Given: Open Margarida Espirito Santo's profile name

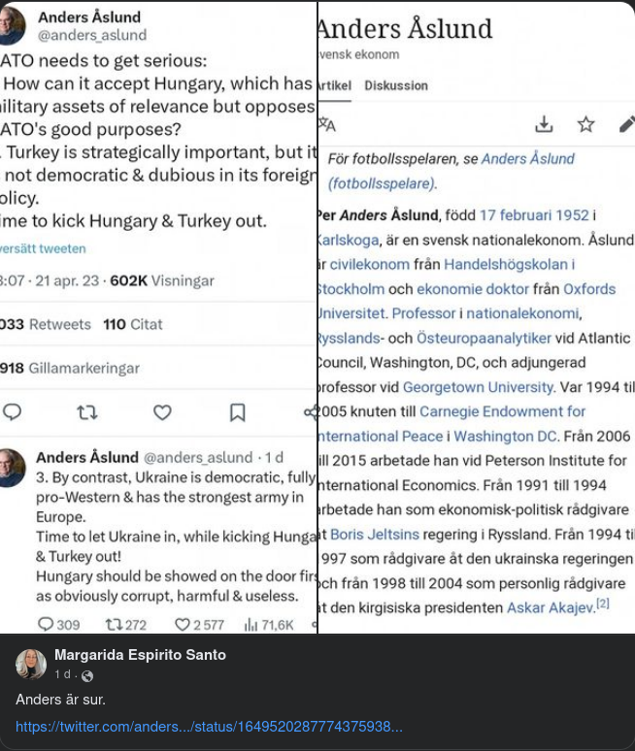Looking at the screenshot, I should [x=140, y=655].
